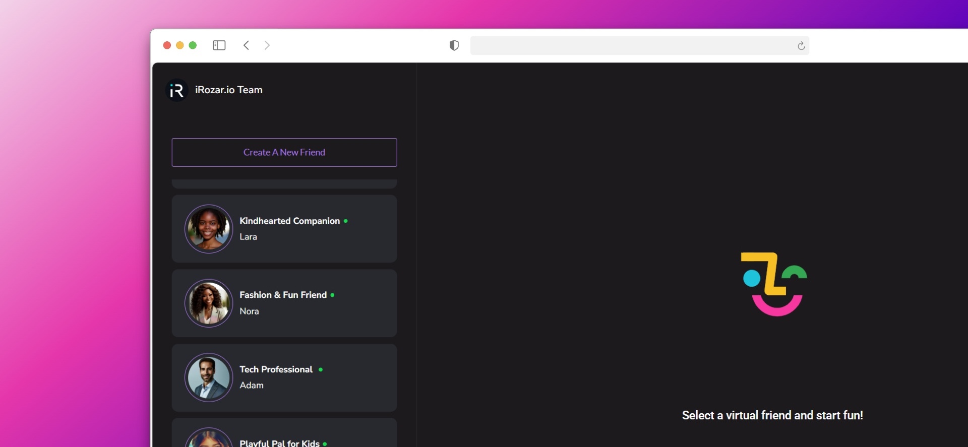Toggle the browser sidebar panel icon
The height and width of the screenshot is (447, 968).
[x=219, y=45]
